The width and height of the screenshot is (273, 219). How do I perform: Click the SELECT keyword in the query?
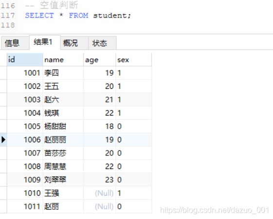(x=39, y=16)
